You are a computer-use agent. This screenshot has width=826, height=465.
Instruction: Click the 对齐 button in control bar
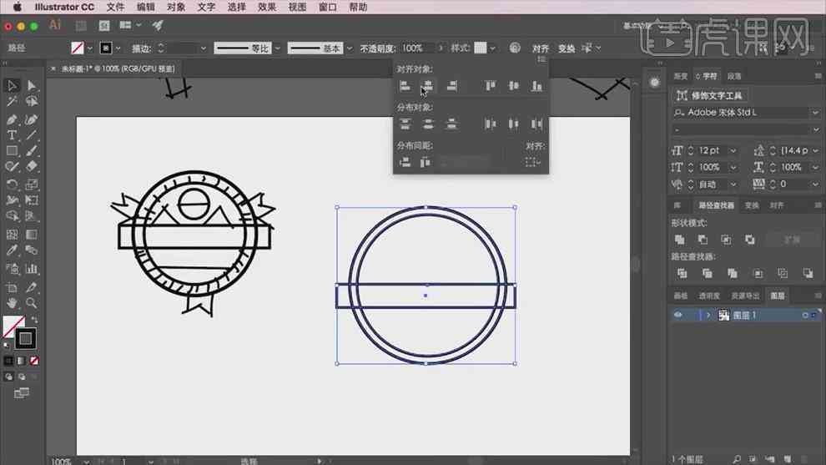(541, 48)
